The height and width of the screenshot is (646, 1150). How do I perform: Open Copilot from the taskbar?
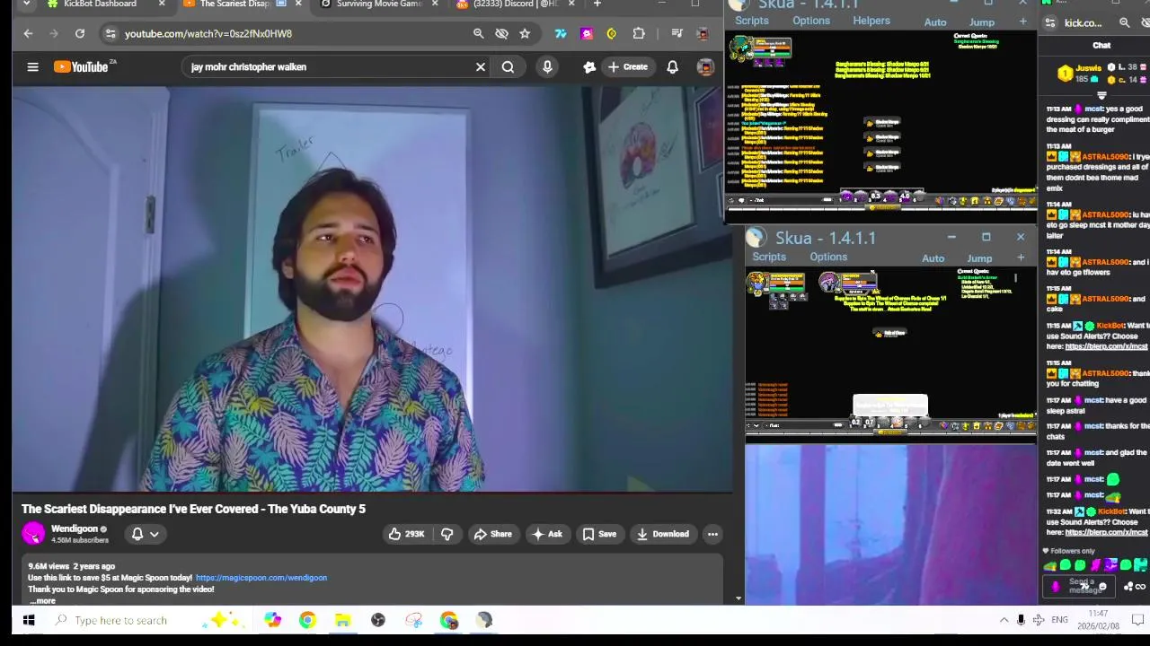[x=272, y=620]
